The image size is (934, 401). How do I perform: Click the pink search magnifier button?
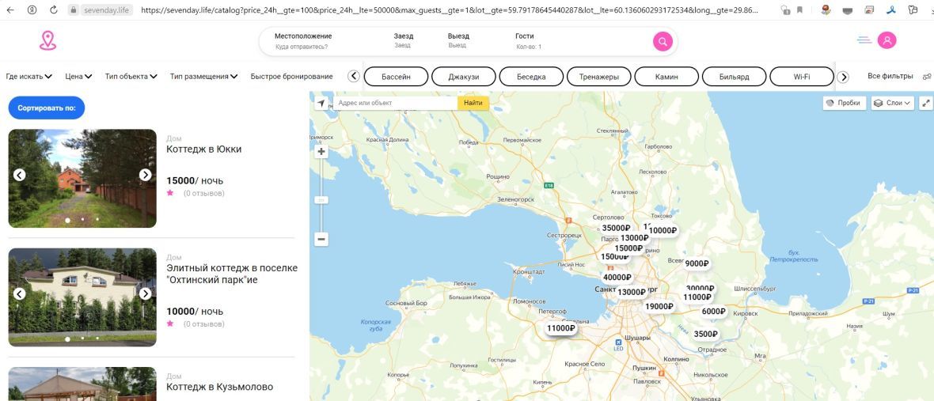coord(663,41)
